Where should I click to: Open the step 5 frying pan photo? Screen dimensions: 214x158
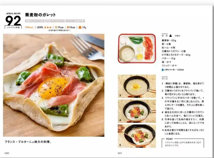137,136
